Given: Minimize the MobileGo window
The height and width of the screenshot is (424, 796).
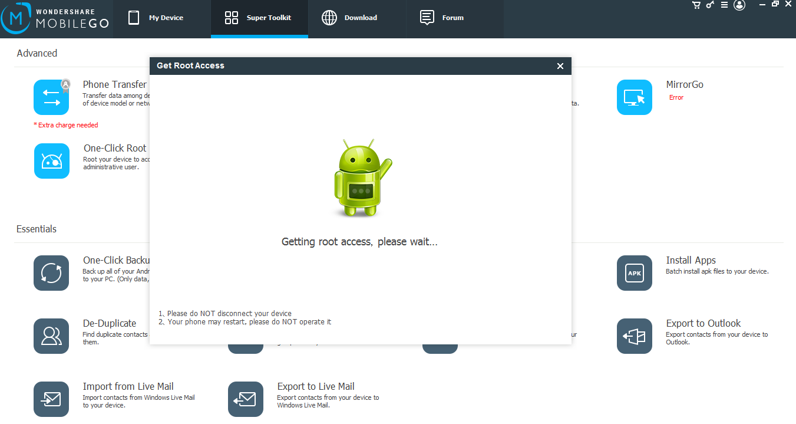Looking at the screenshot, I should 761,4.
